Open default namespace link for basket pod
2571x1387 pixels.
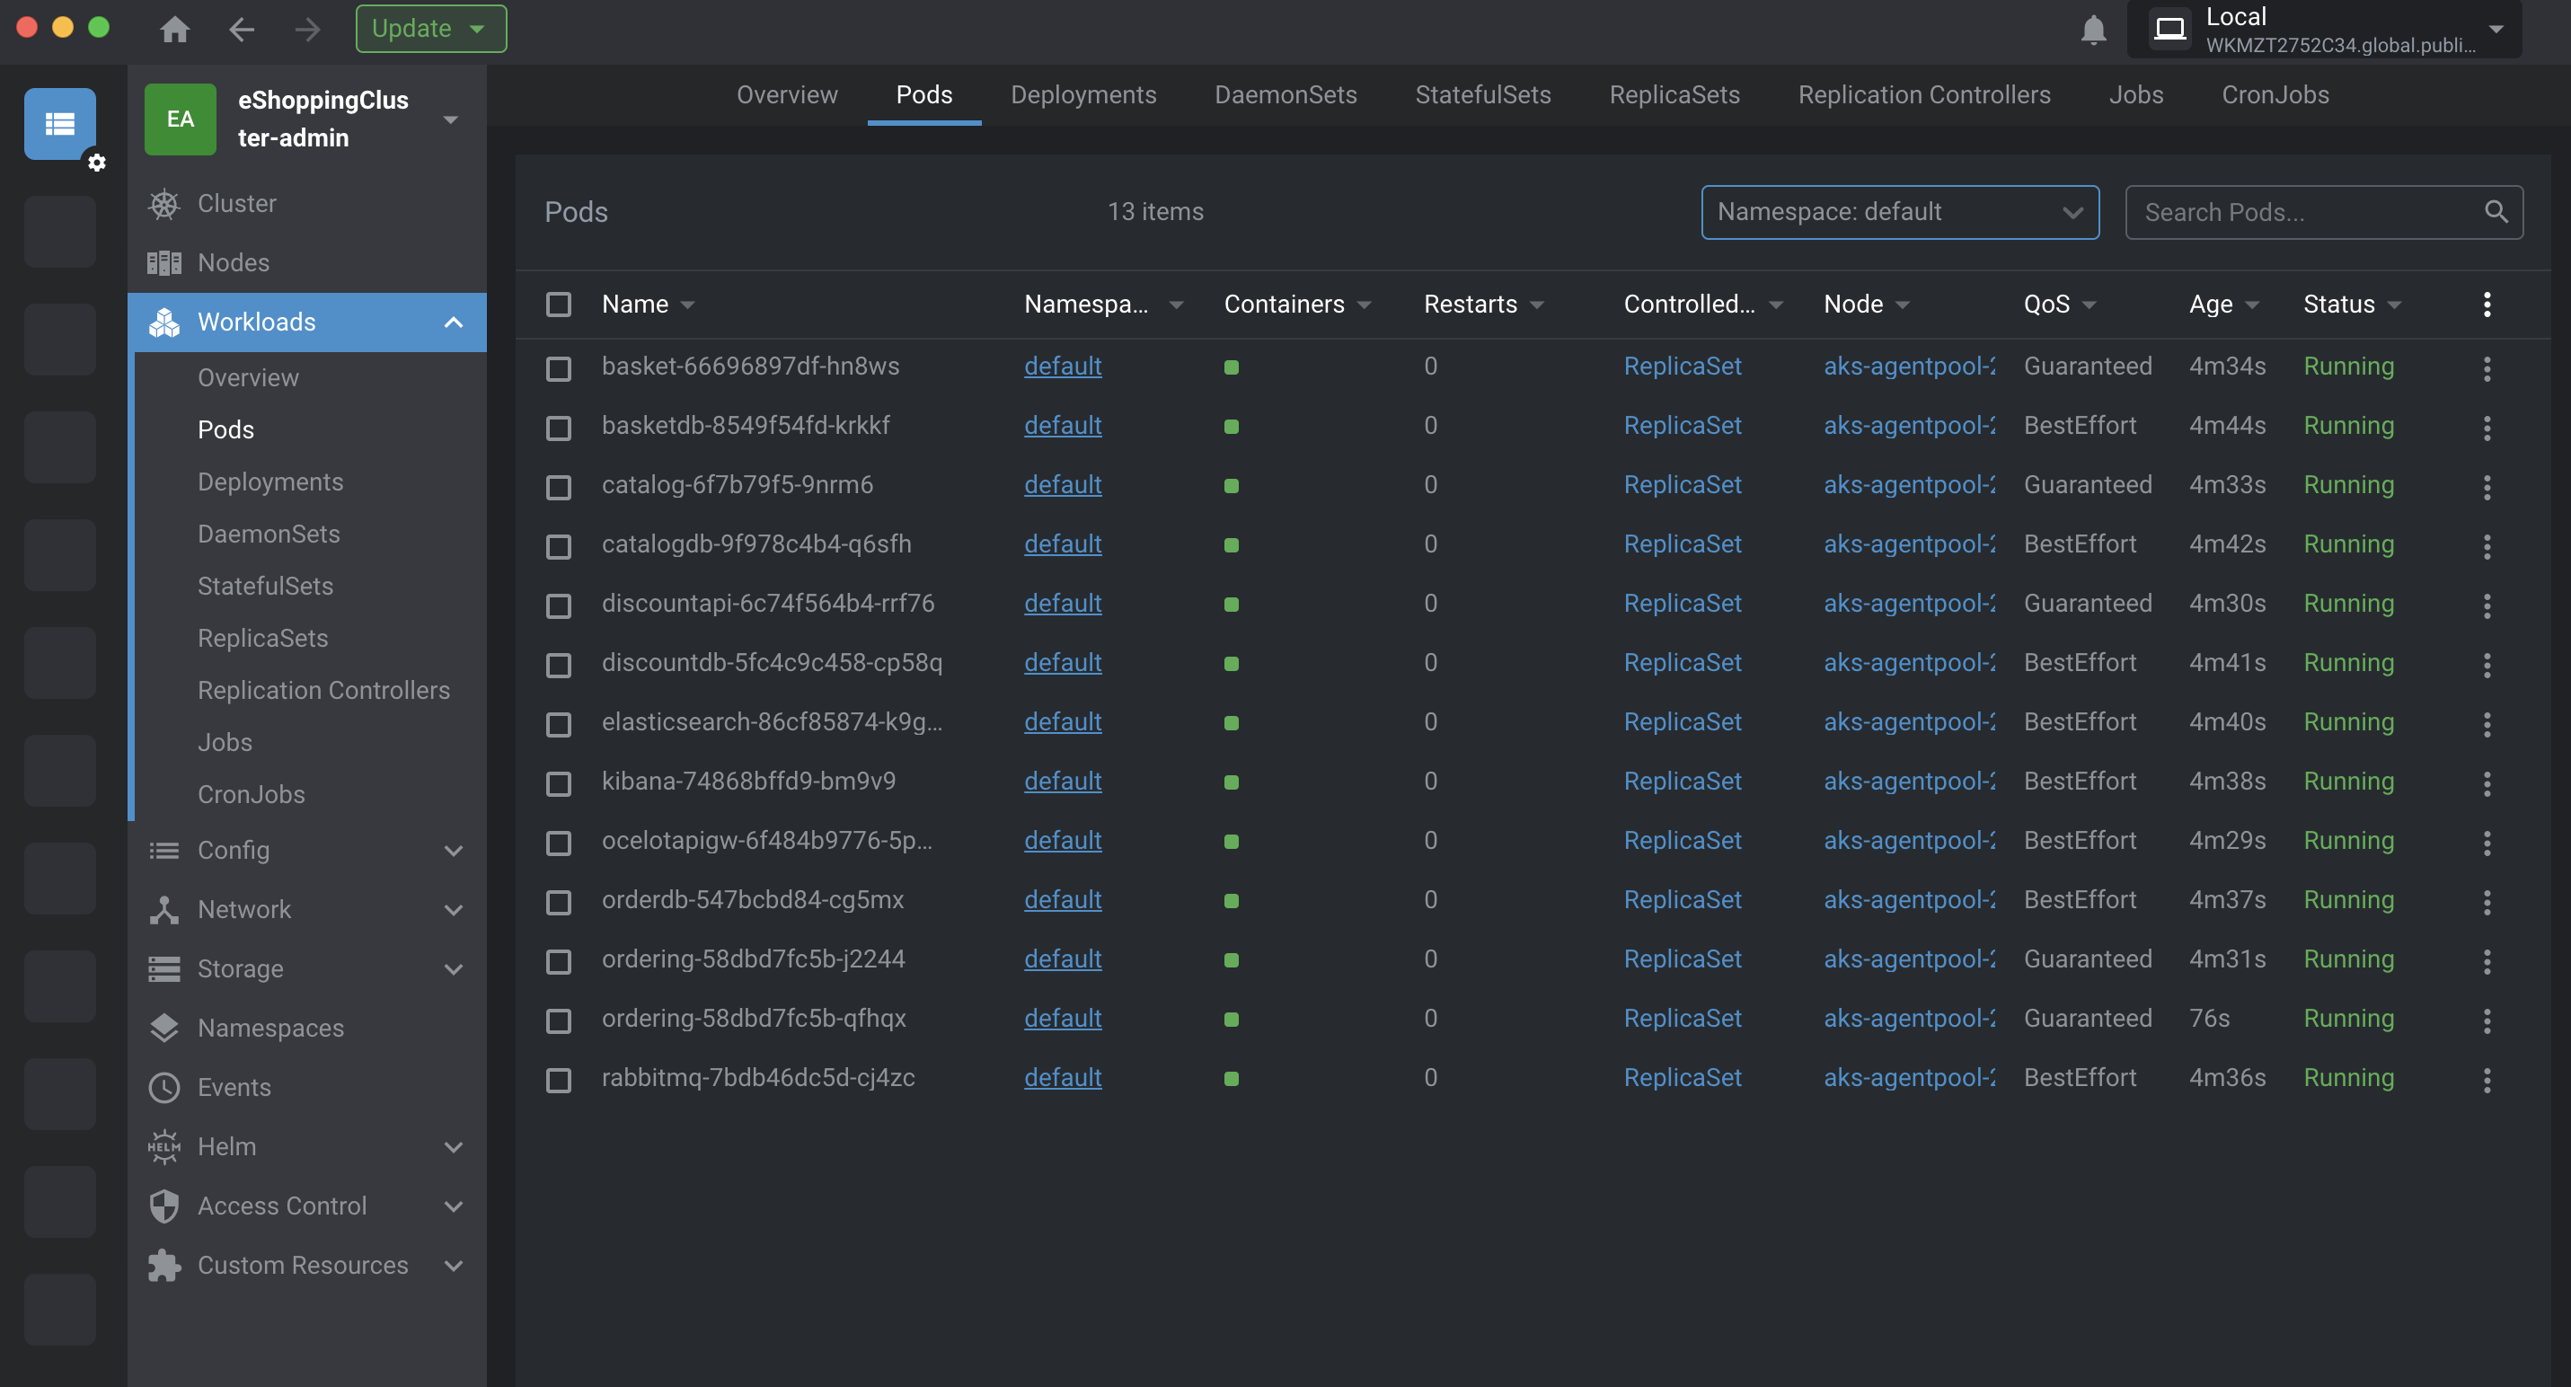pyautogui.click(x=1062, y=367)
